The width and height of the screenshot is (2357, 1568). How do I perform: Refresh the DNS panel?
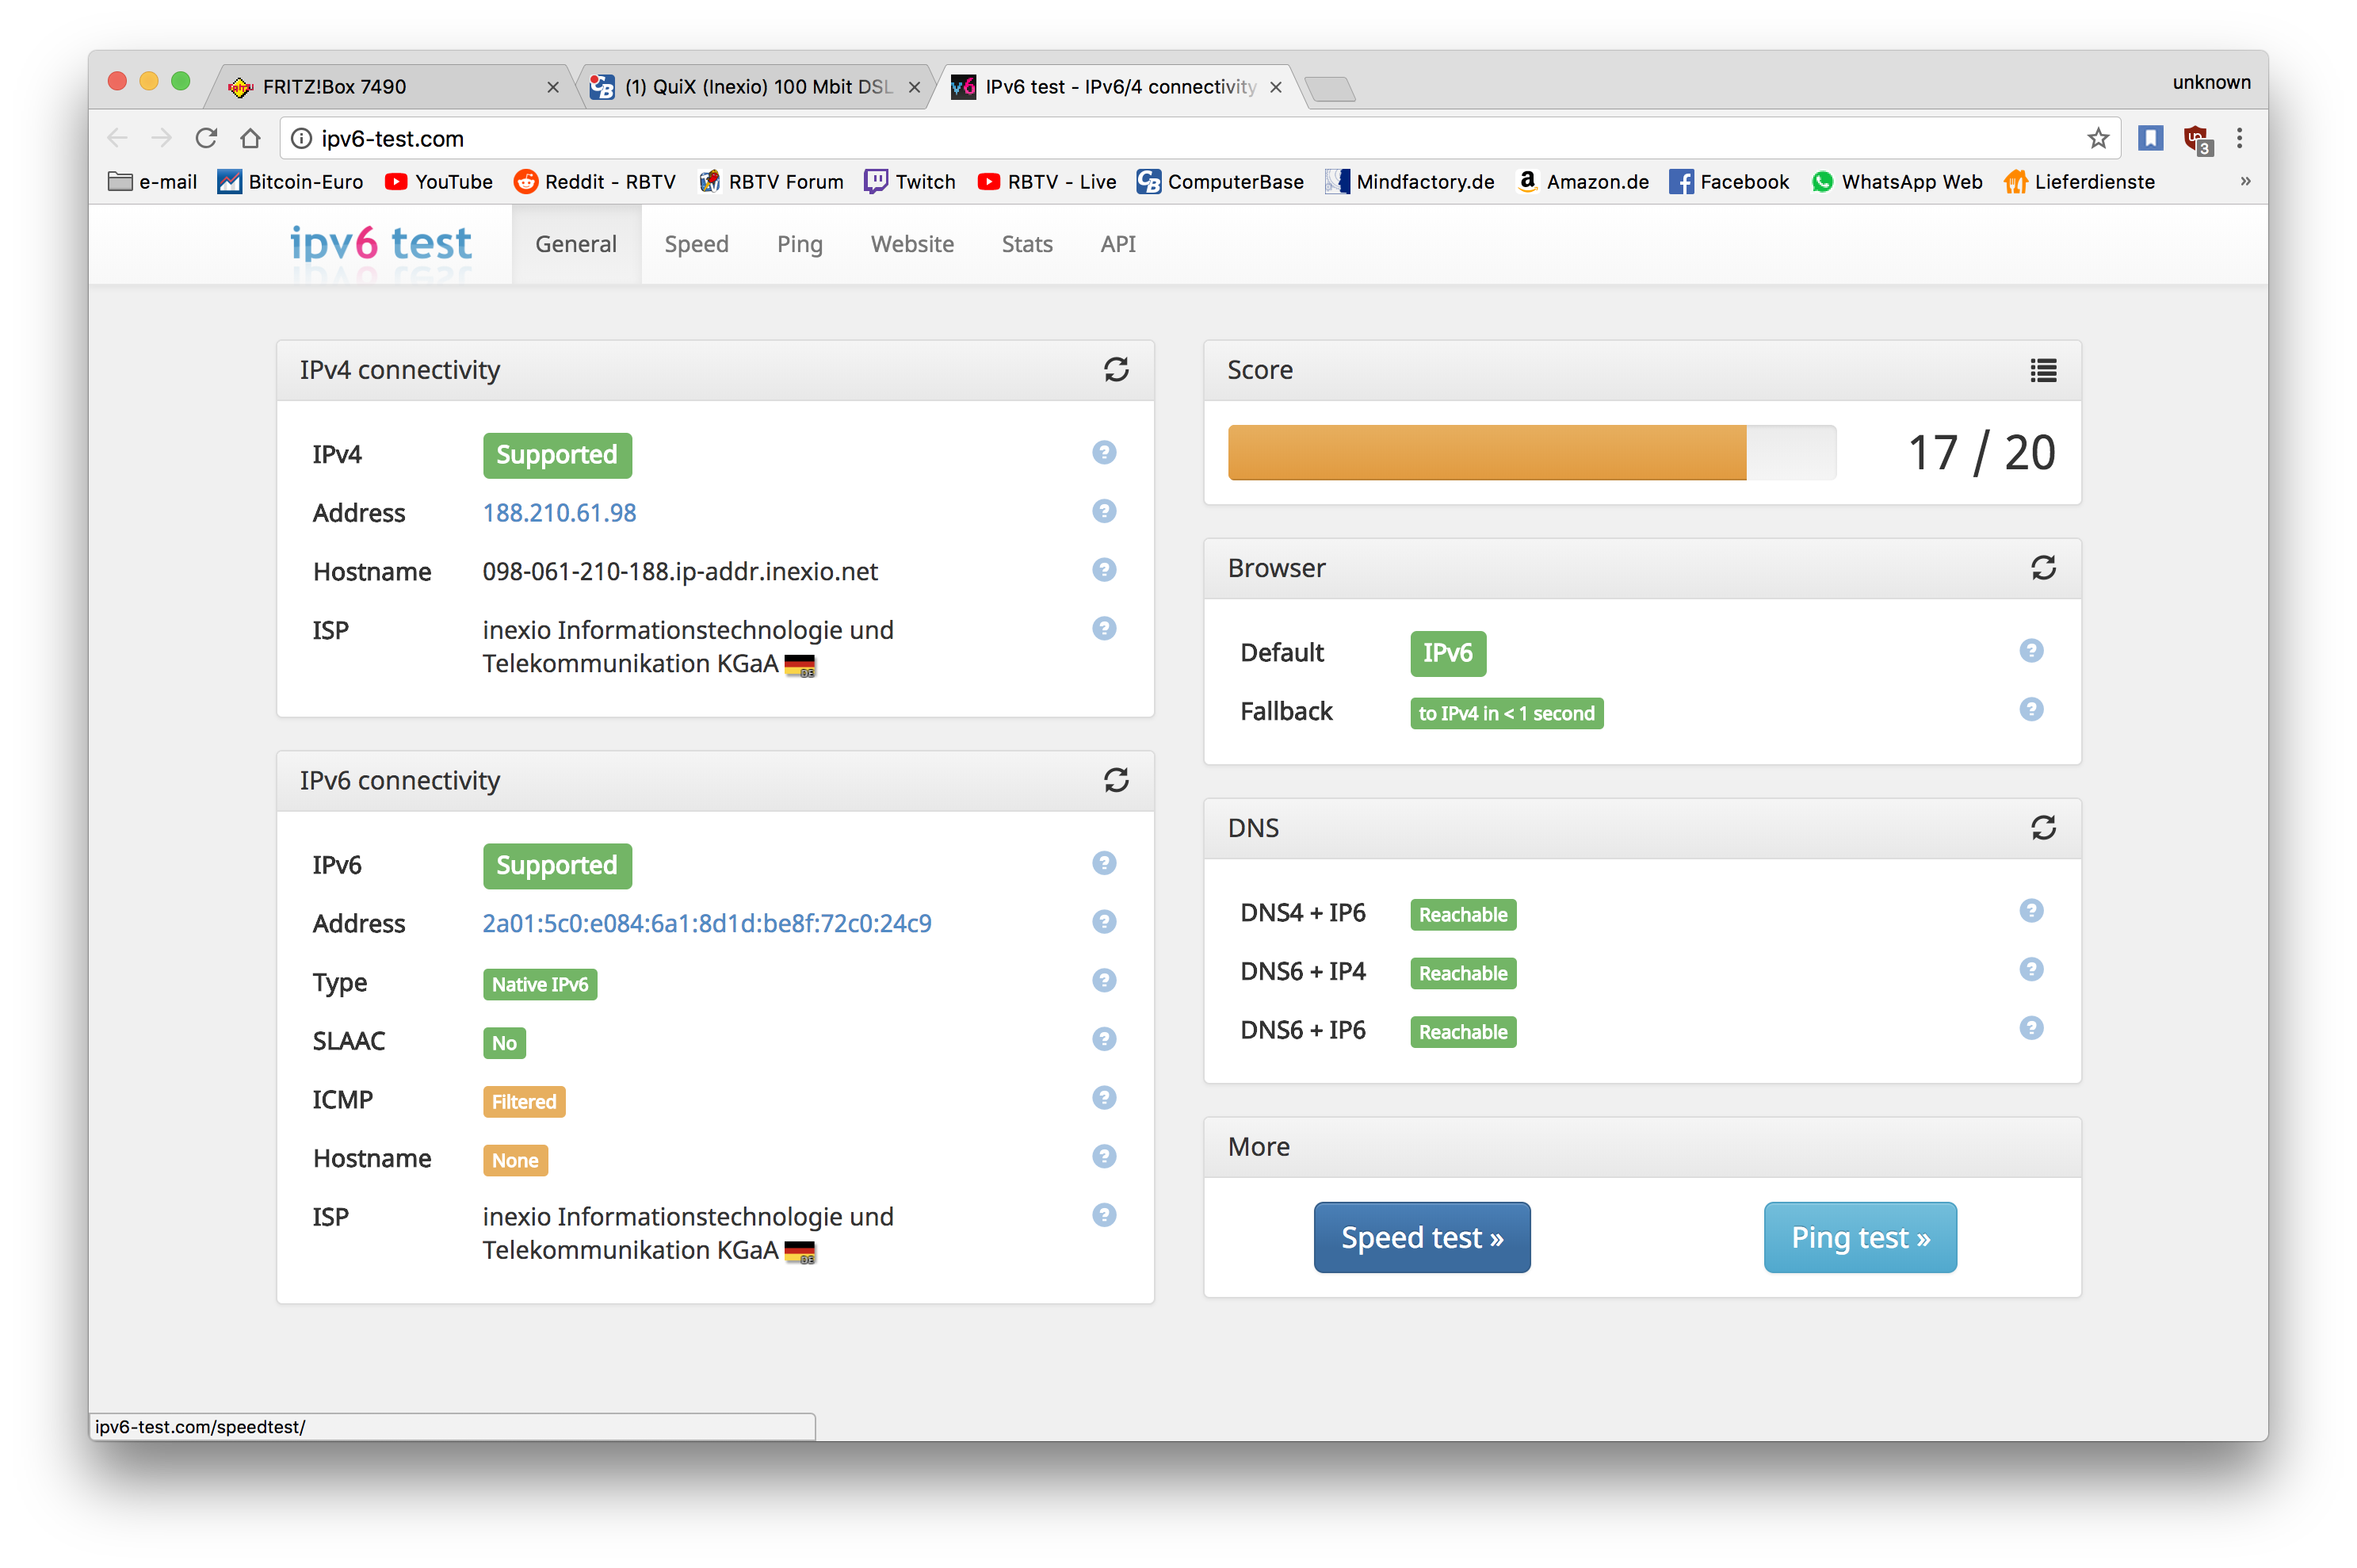2042,828
